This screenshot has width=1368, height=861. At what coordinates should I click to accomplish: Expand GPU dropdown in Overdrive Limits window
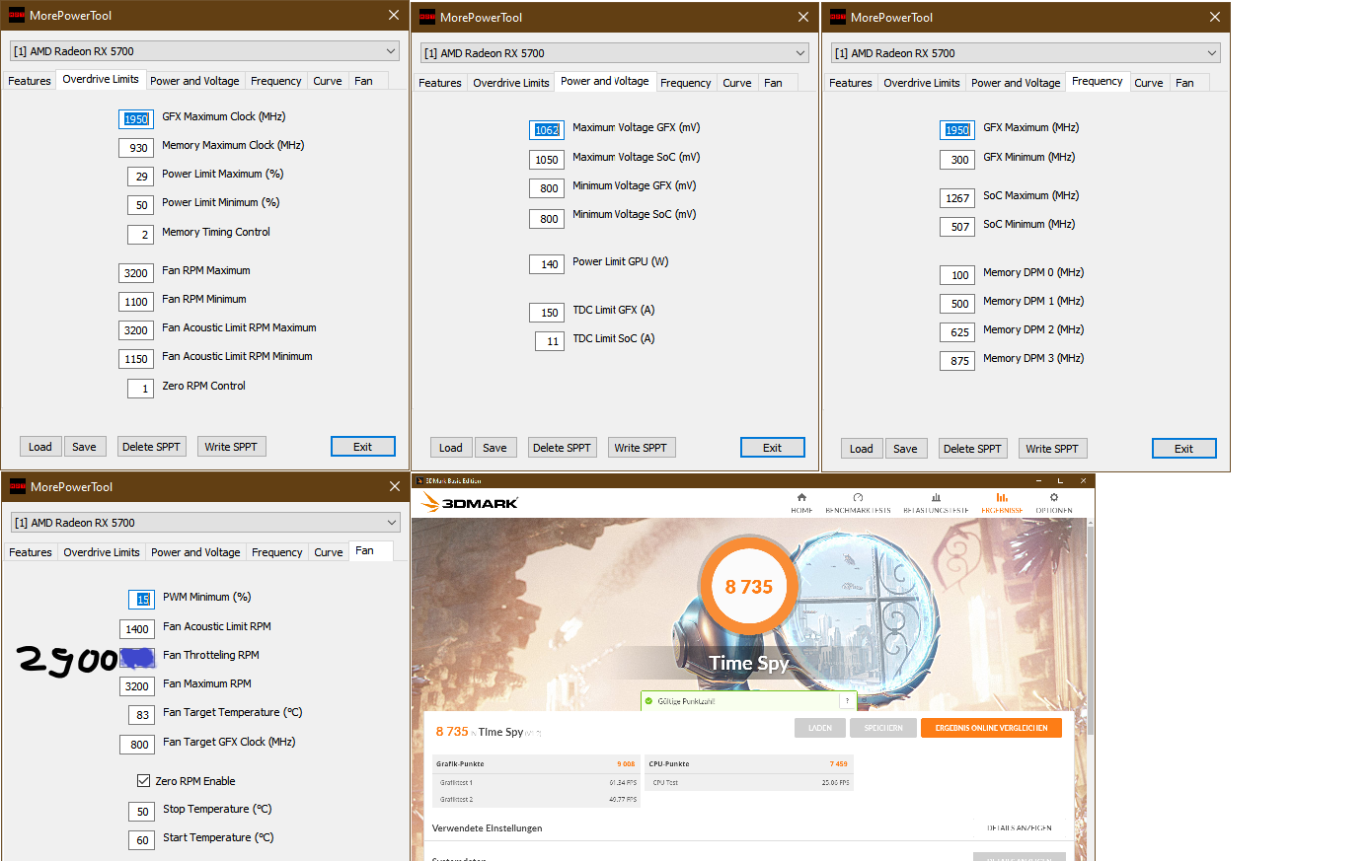(x=391, y=51)
